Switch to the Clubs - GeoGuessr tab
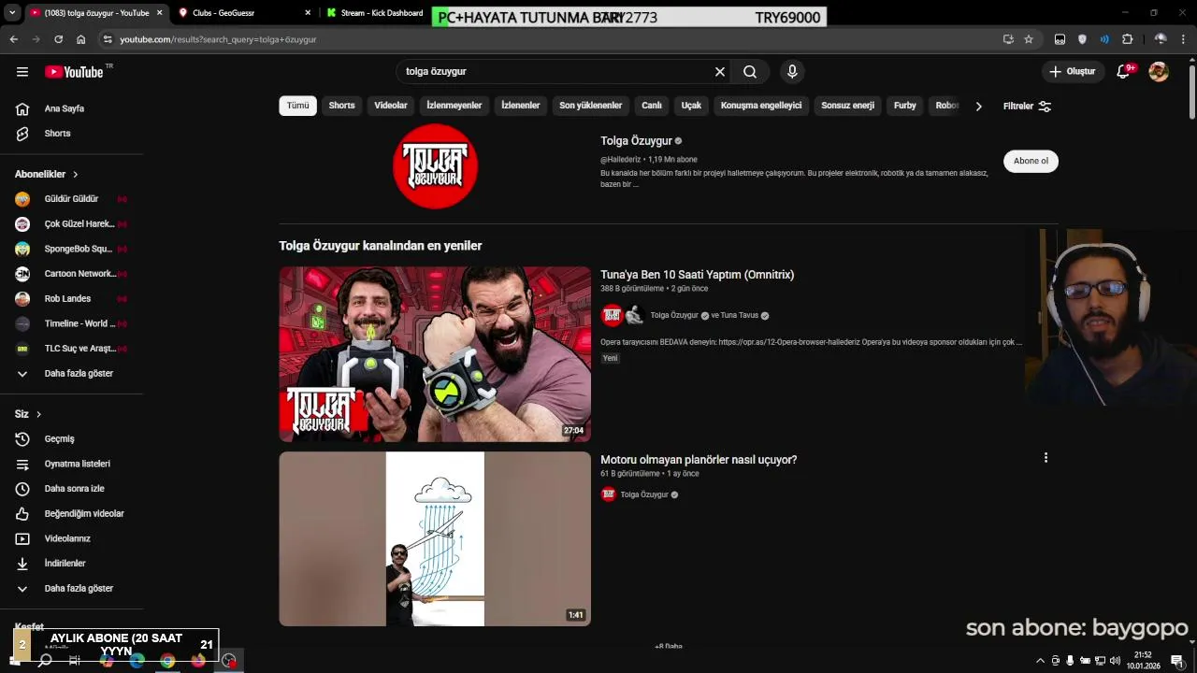1197x673 pixels. coord(243,13)
